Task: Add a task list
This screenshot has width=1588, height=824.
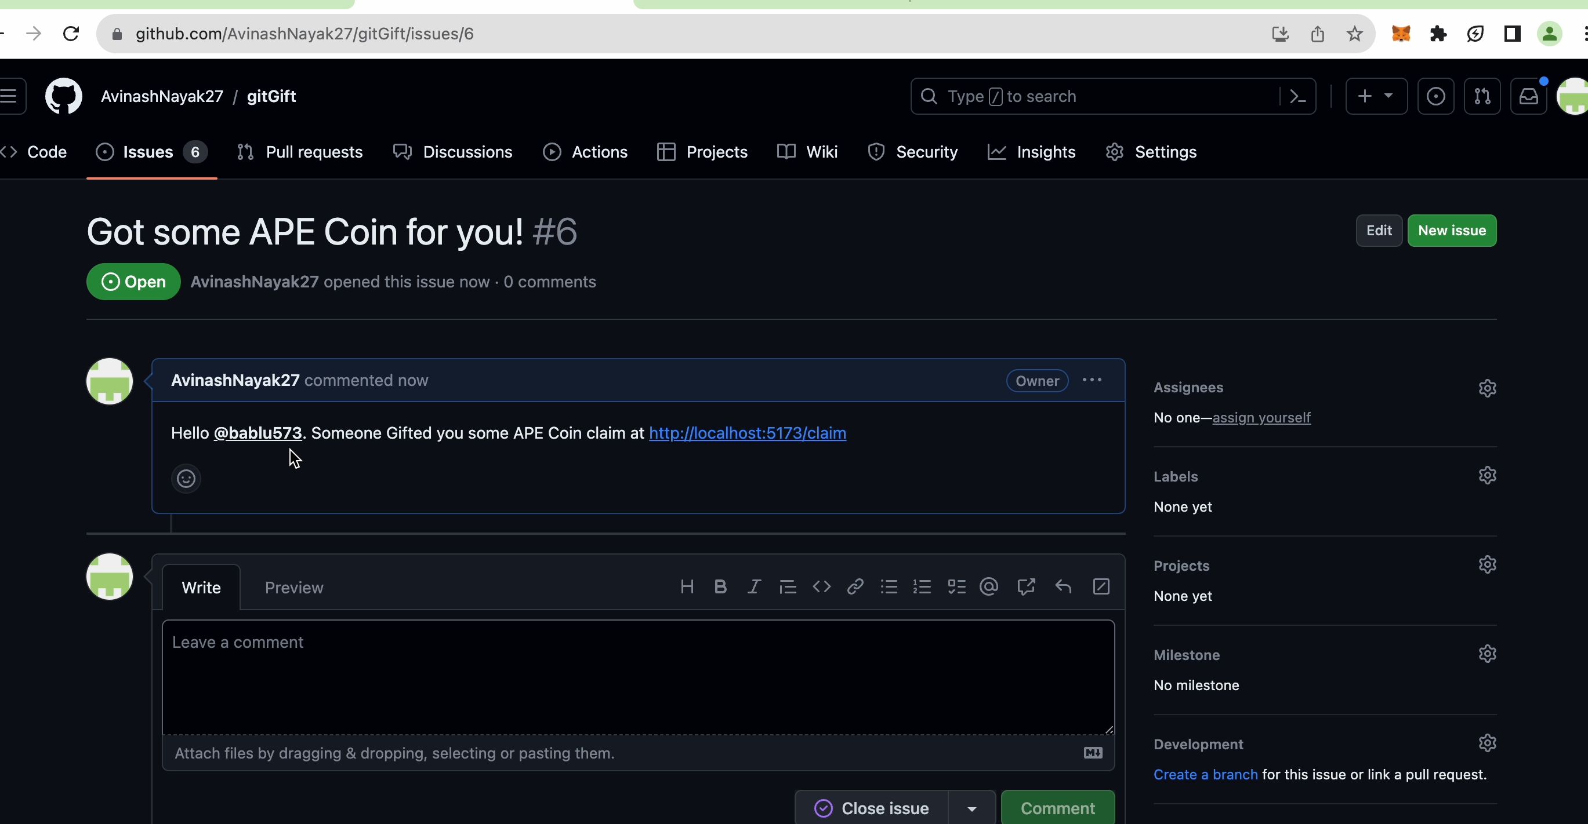Action: coord(956,587)
